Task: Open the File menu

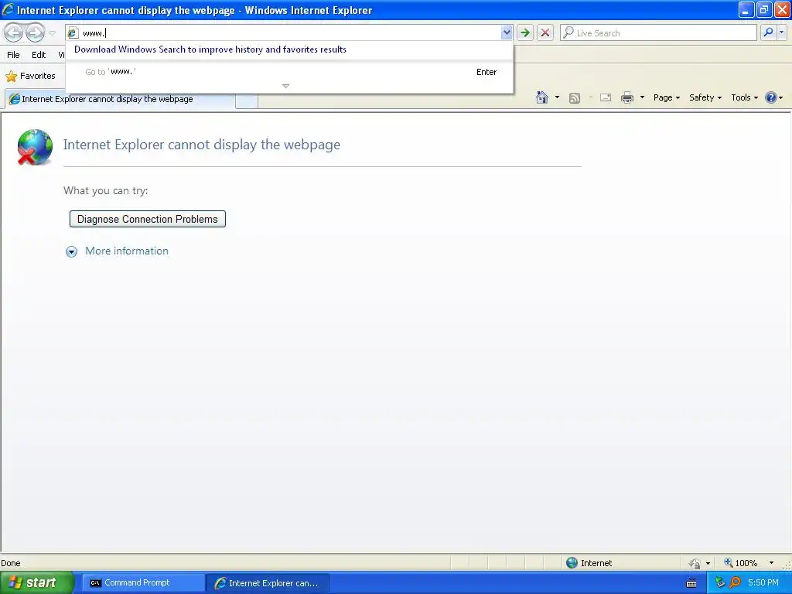Action: pyautogui.click(x=13, y=55)
